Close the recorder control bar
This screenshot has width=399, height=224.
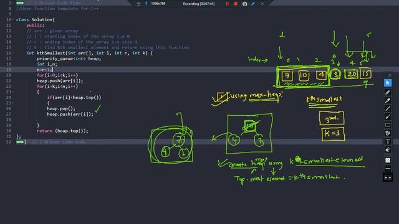(x=262, y=4)
